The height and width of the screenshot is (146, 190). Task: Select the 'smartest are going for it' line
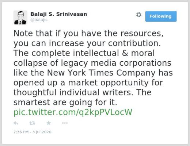(x=65, y=103)
